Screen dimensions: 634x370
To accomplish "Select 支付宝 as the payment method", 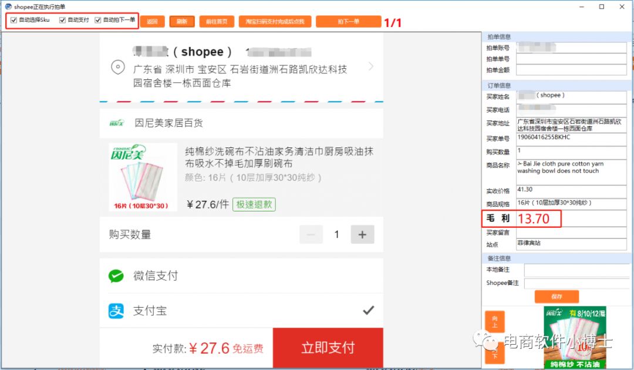I will click(241, 311).
